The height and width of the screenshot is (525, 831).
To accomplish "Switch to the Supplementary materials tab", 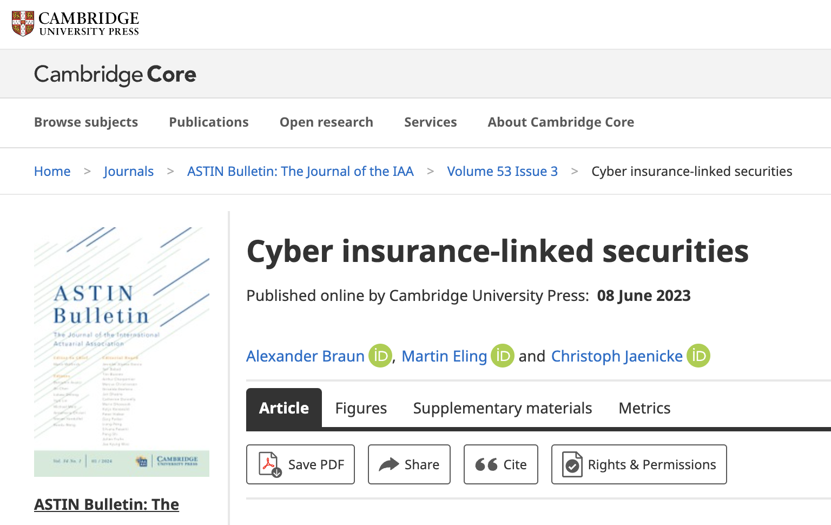I will [503, 408].
